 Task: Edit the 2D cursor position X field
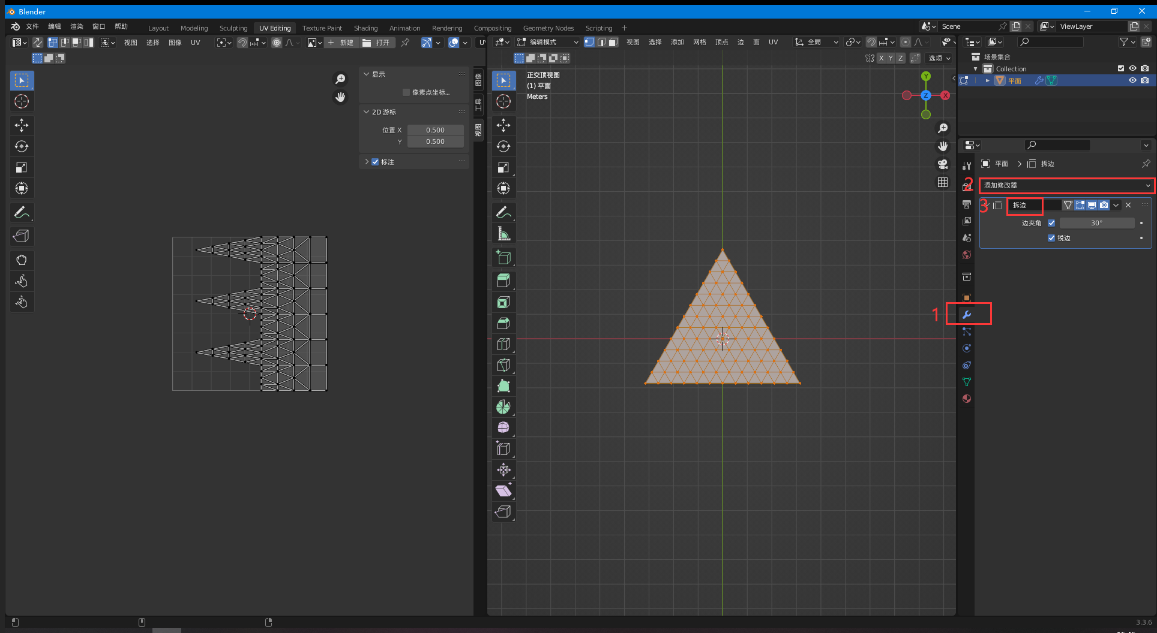[x=436, y=130]
